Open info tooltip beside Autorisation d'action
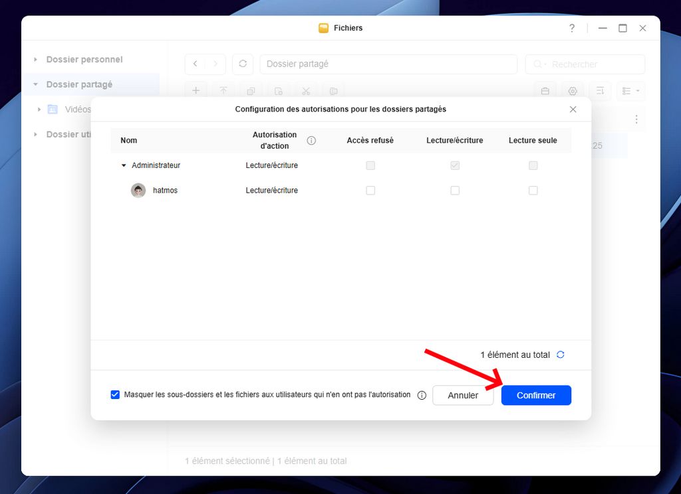This screenshot has width=681, height=494. [x=311, y=141]
